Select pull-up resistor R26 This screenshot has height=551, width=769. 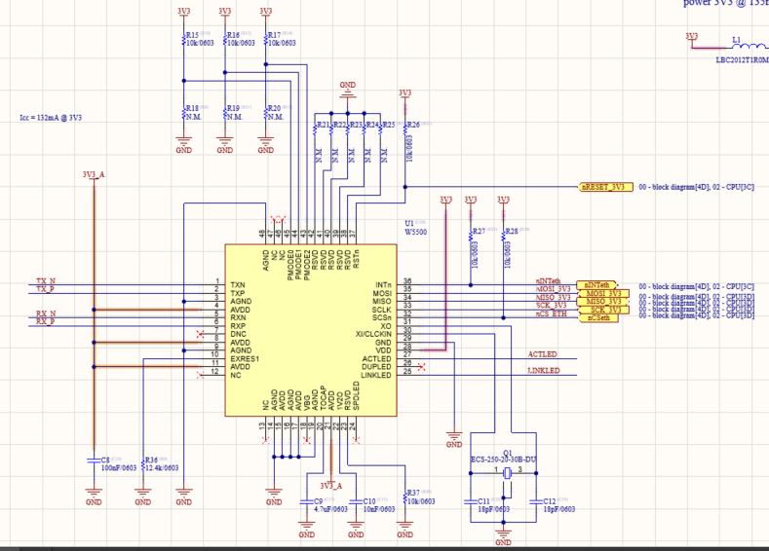[405, 129]
